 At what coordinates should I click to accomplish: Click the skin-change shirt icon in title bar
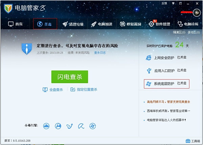click(174, 3)
